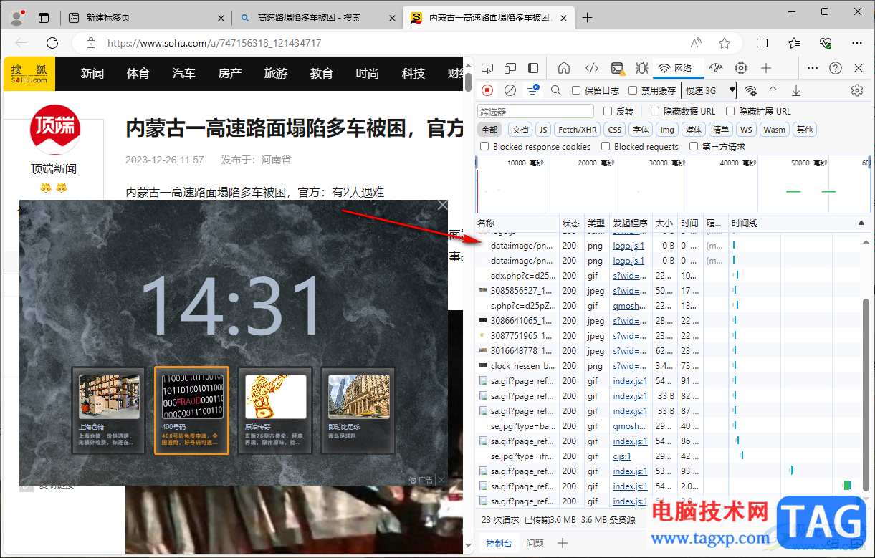Open the Sources bug icon panel
The width and height of the screenshot is (875, 558).
click(x=642, y=68)
